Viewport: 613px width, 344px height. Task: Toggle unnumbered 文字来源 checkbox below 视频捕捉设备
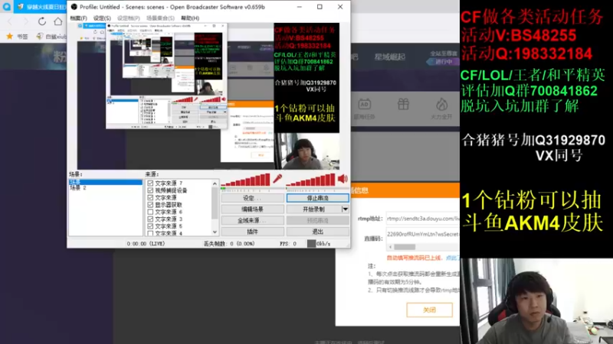coord(150,197)
